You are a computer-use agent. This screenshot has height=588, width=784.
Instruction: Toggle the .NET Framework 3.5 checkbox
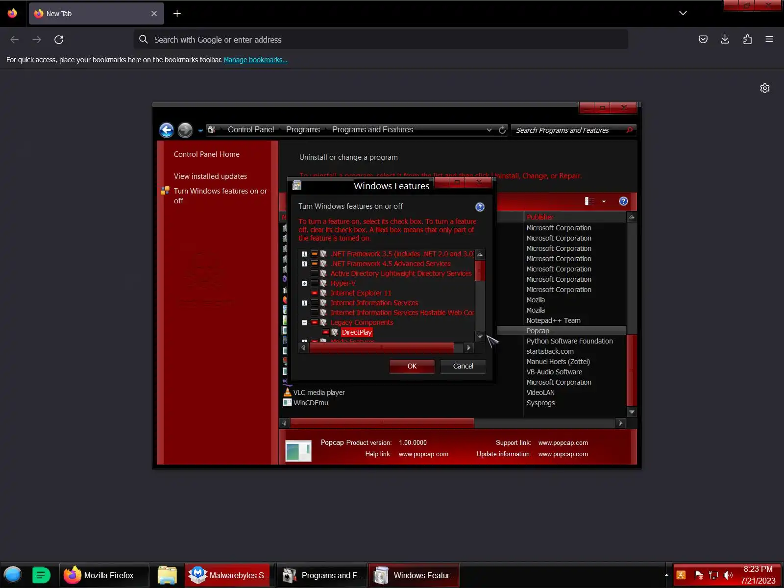(315, 254)
